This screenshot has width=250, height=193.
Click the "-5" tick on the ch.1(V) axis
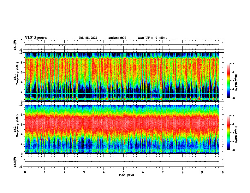pyautogui.click(x=21, y=50)
